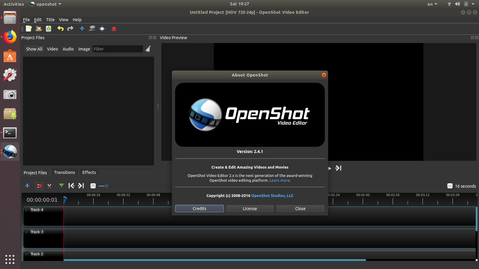The image size is (479, 269).
Task: Switch to the Transitions tab
Action: click(65, 172)
